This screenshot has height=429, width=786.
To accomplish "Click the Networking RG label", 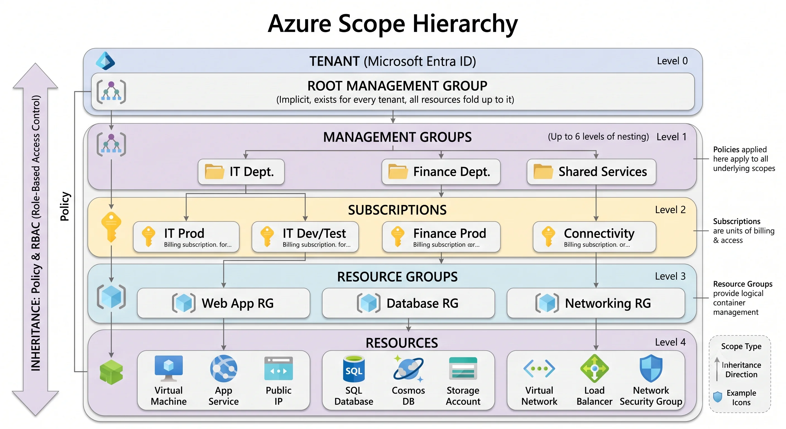I will 608,304.
